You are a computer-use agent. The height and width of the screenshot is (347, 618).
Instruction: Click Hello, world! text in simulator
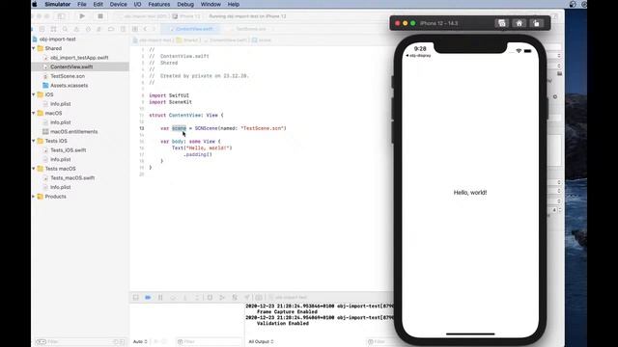[470, 193]
